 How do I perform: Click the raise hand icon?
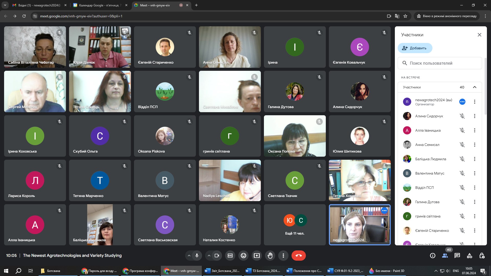point(270,256)
